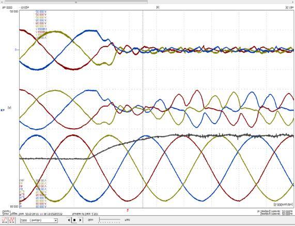Click the stop square button
The image size is (295, 226).
74,220
